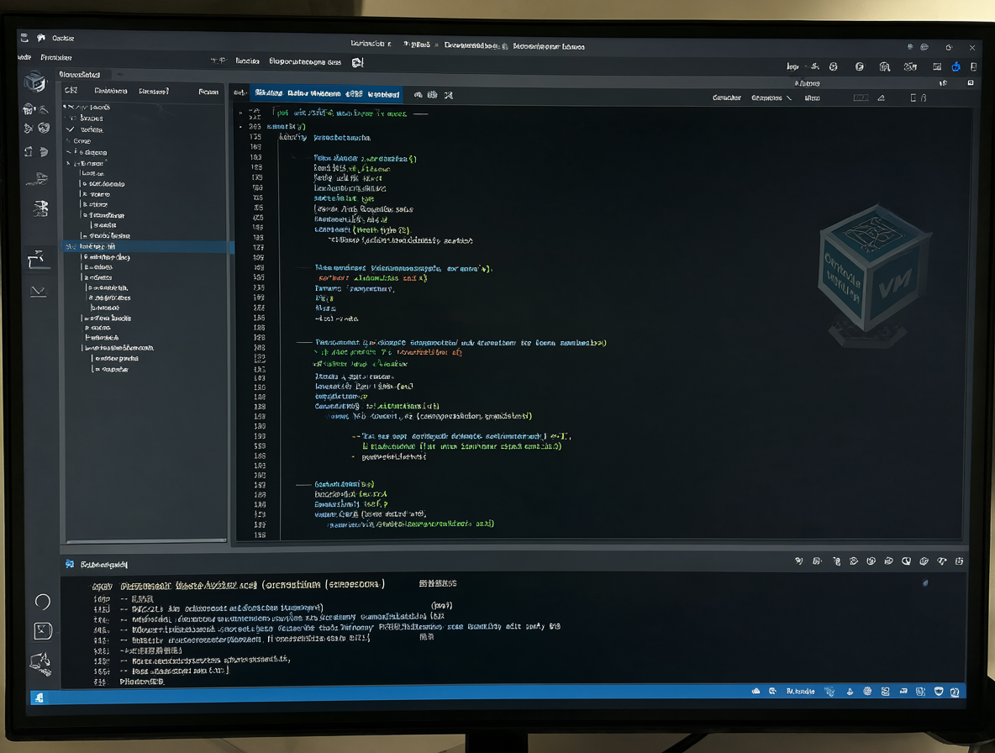Screen dimensions: 995x753
Task: Click the horizontal scrollbar below the sidebar tree
Action: click(x=146, y=541)
